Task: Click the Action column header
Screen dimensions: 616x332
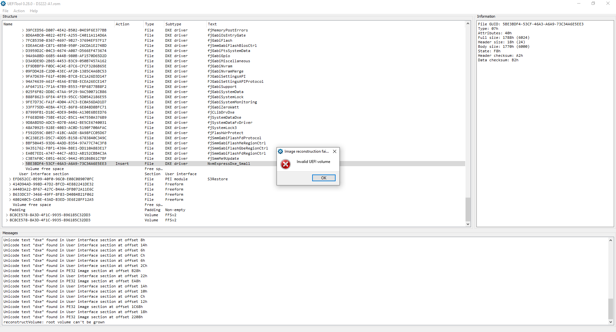Action: (129, 24)
